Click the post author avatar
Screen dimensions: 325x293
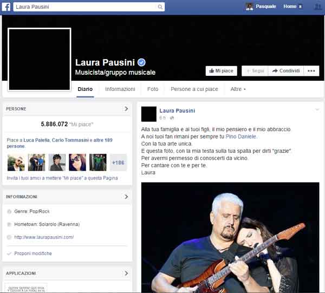[x=149, y=114]
